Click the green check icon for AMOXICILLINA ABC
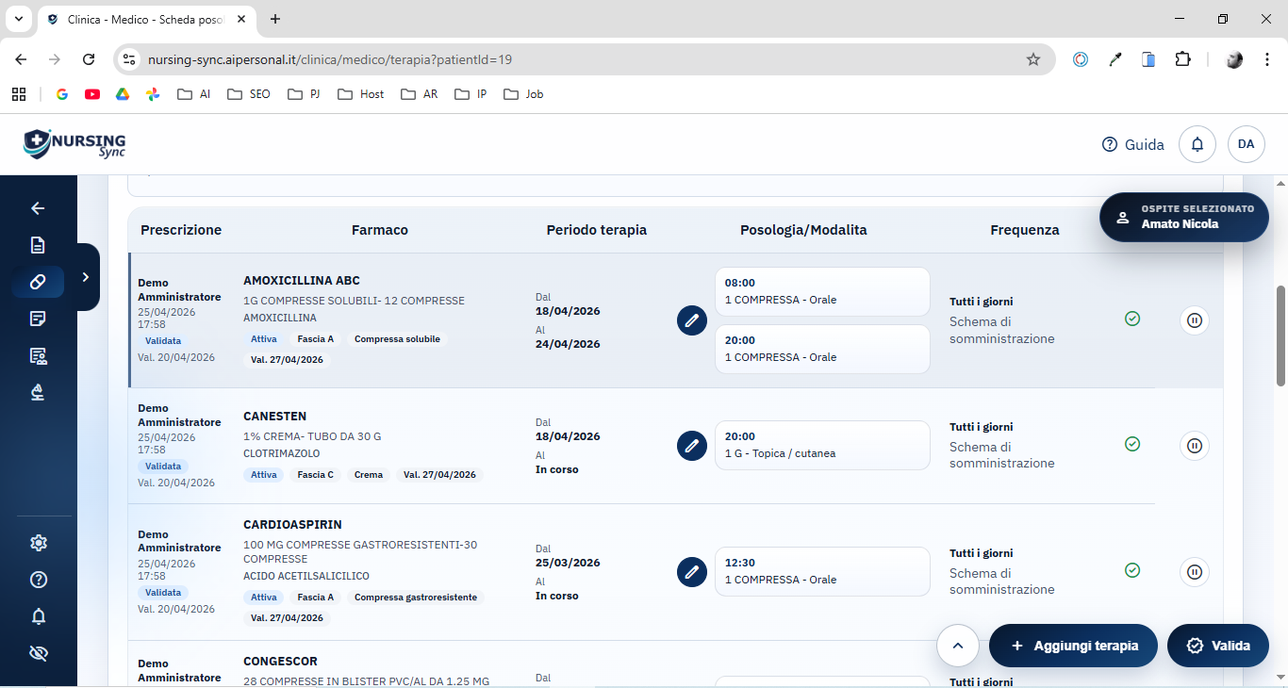Viewport: 1288px width, 688px height. 1132,319
